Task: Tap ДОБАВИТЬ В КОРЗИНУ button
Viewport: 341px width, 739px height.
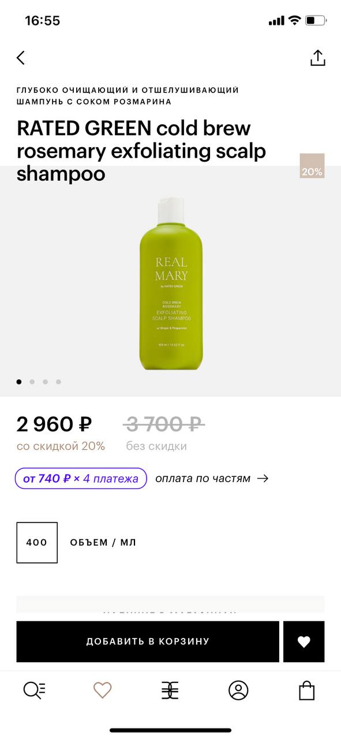Action: coord(148,641)
